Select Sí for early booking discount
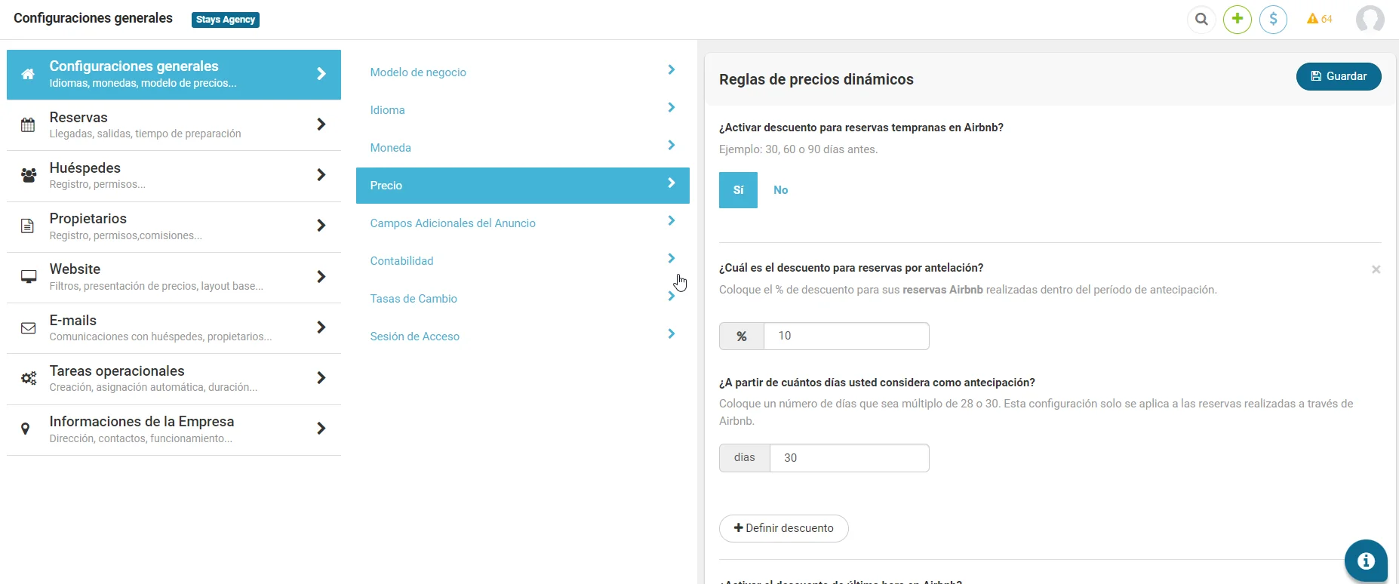This screenshot has height=584, width=1399. point(738,190)
